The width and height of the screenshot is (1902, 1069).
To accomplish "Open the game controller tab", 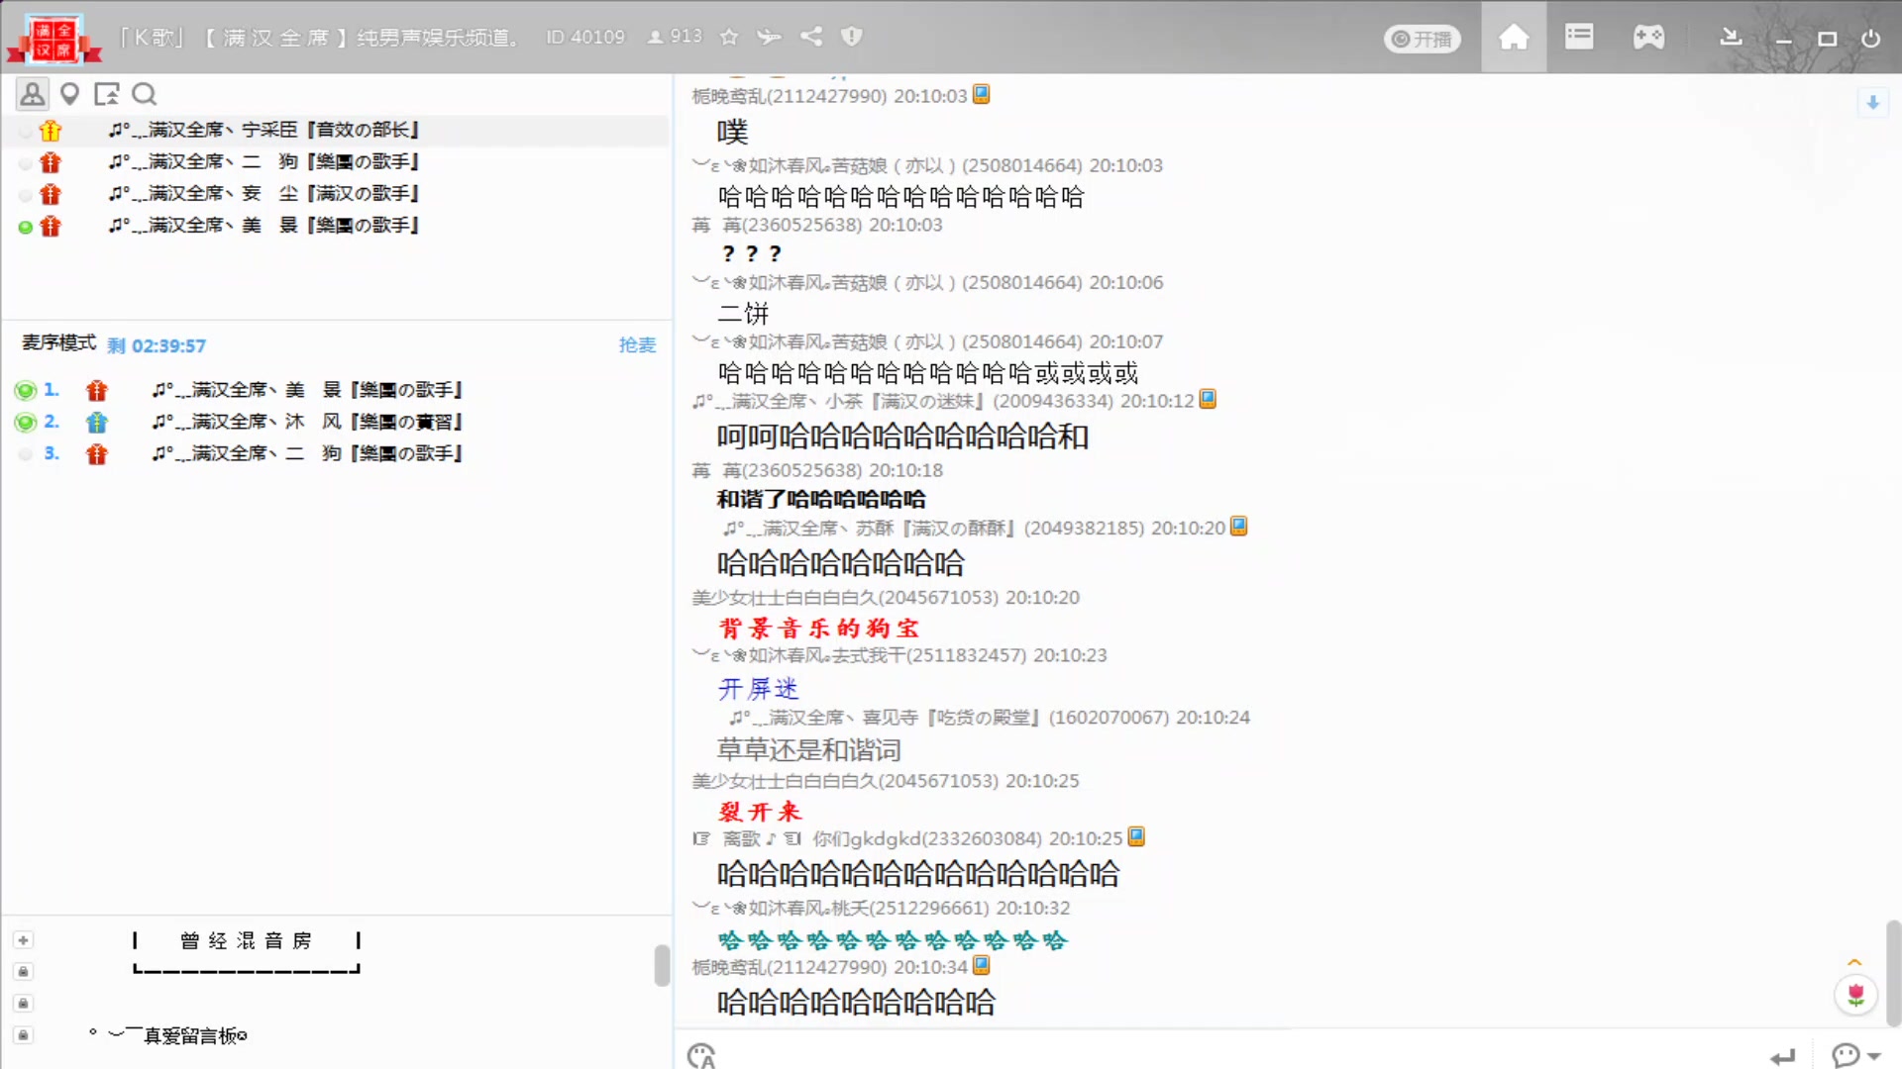I will point(1648,38).
